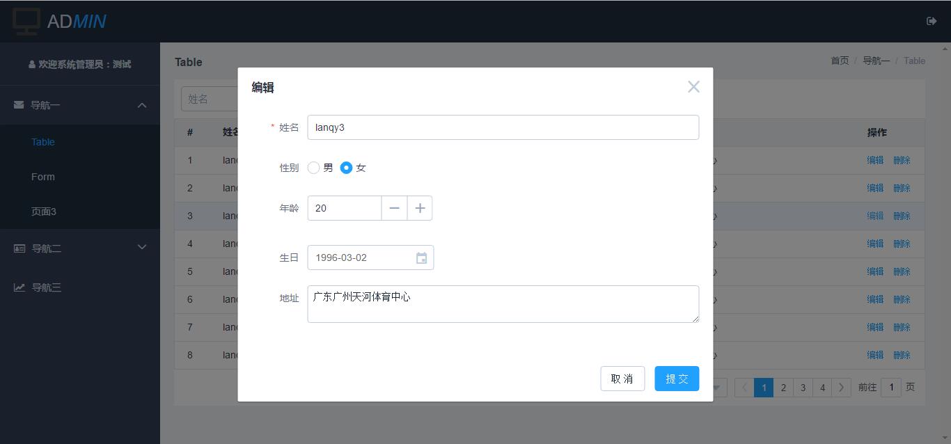Increase age with the plus button

click(420, 208)
